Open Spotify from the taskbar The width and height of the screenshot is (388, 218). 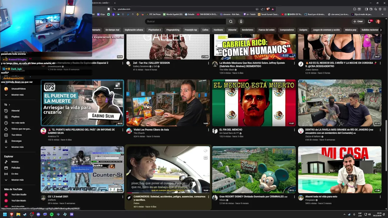point(52,214)
